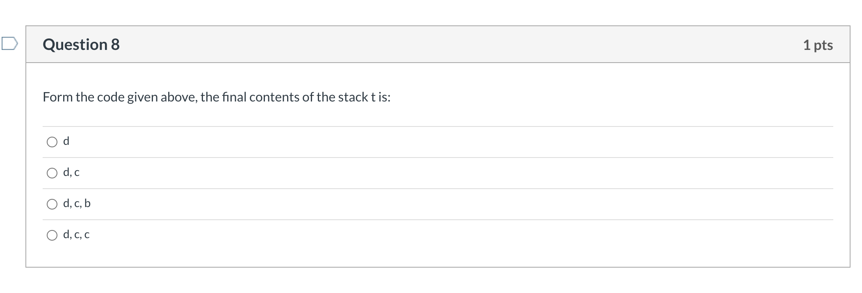The height and width of the screenshot is (293, 862).
Task: Click the answer label text 'd, c, b'
Action: 77,203
